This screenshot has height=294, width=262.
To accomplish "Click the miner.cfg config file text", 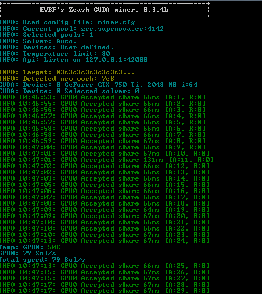I will pos(116,22).
